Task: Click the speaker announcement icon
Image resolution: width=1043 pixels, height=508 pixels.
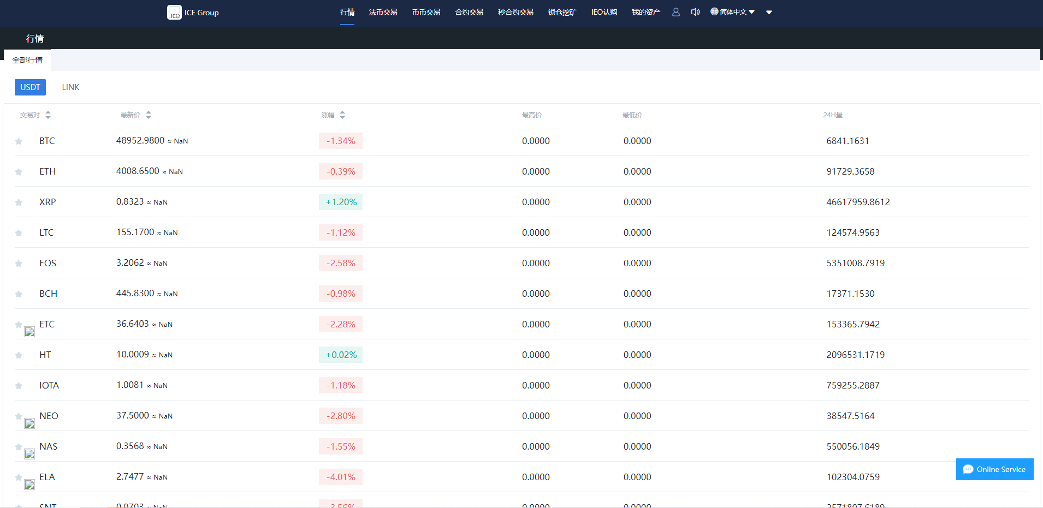Action: pyautogui.click(x=695, y=12)
